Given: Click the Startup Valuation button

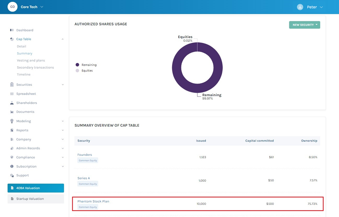Looking at the screenshot, I should click(36, 199).
